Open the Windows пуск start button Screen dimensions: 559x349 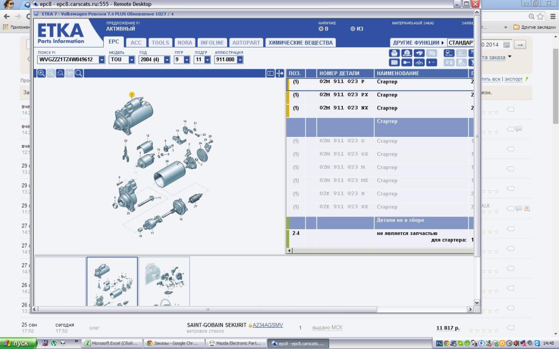pyautogui.click(x=18, y=344)
